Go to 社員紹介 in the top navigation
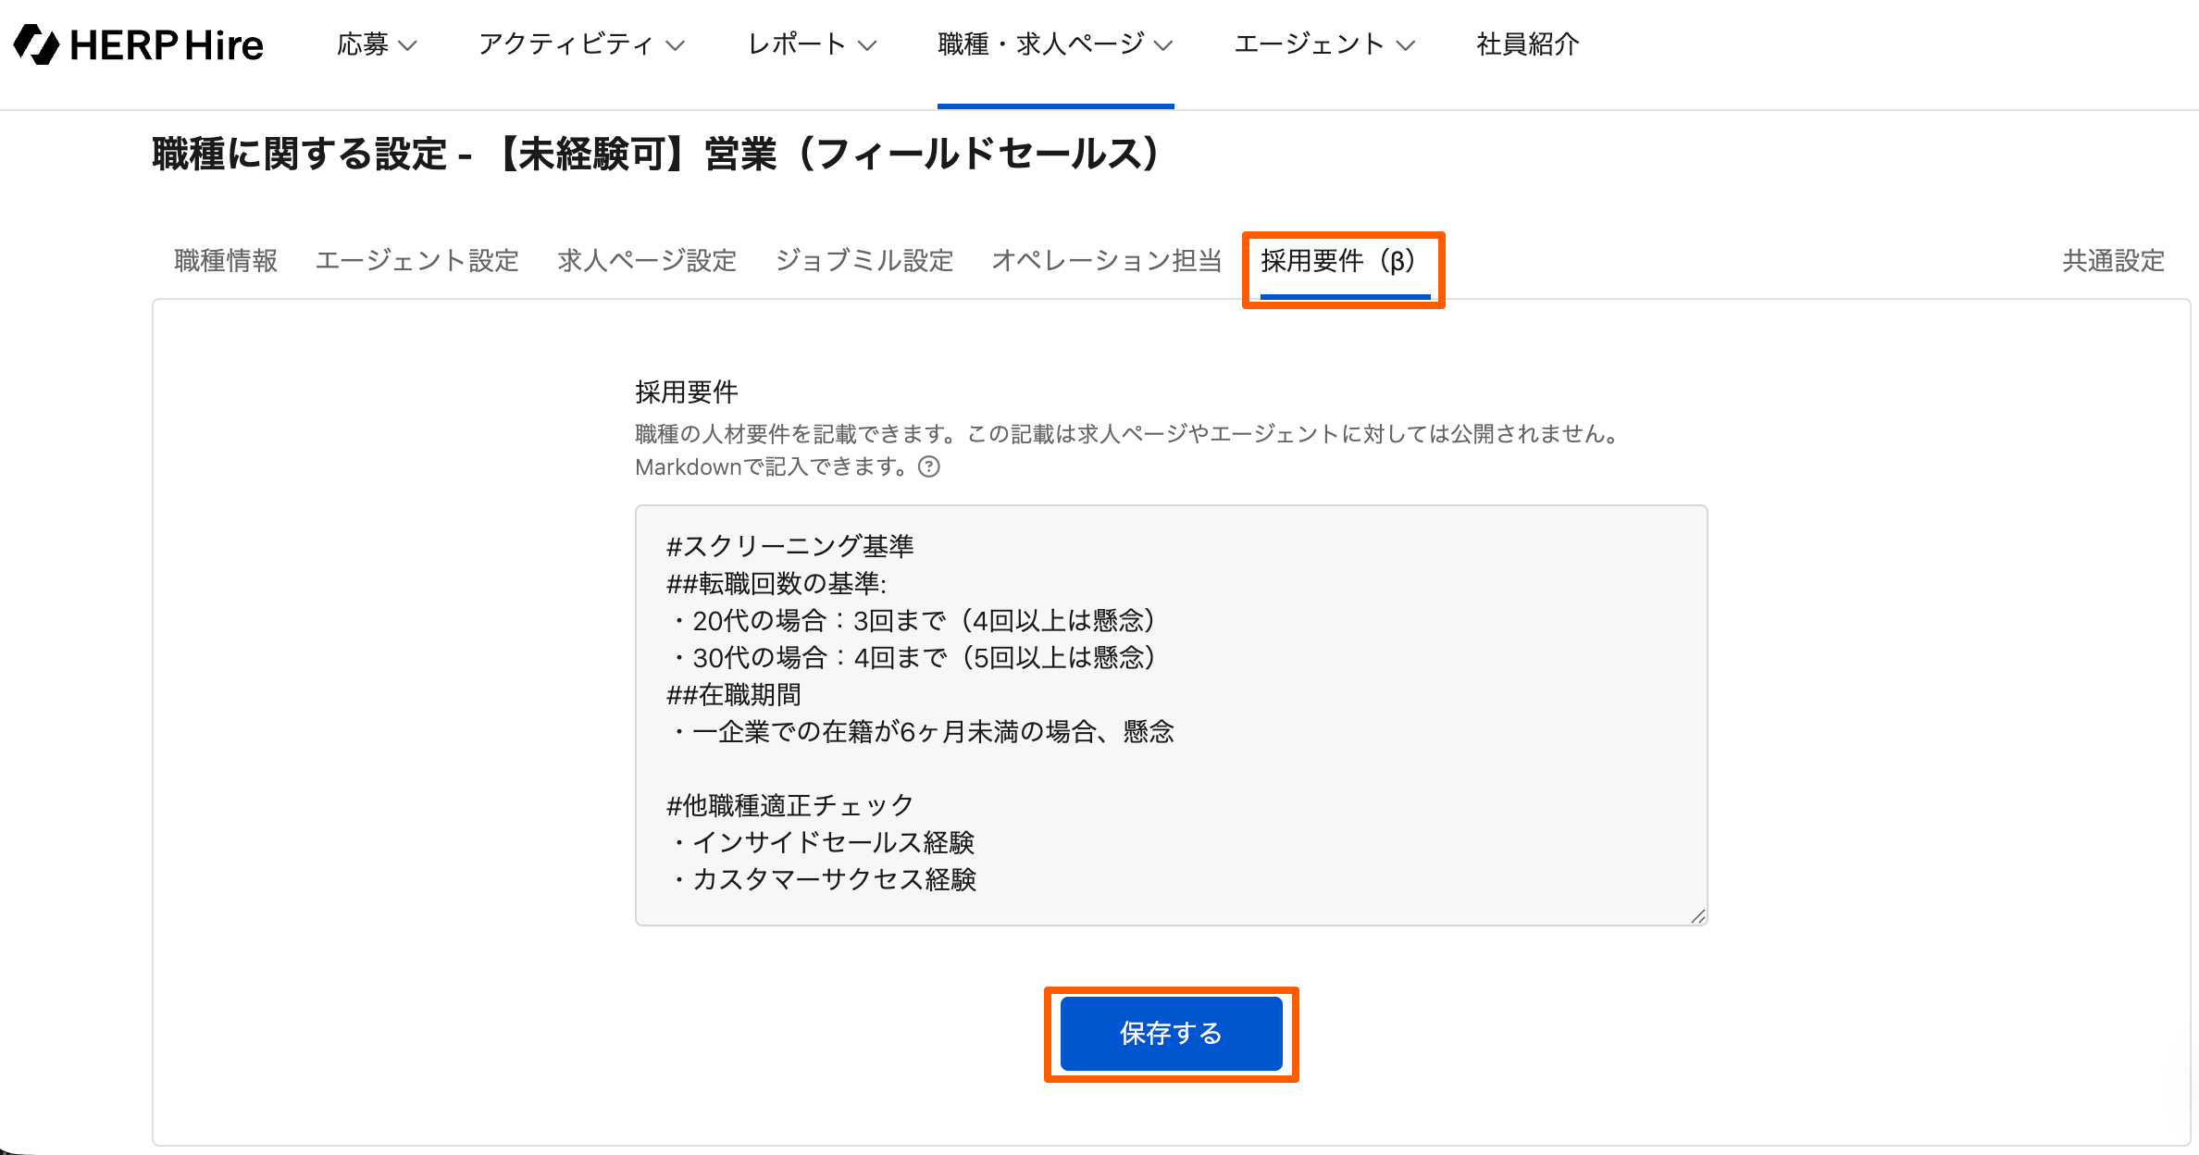The image size is (2199, 1155). [x=1527, y=44]
